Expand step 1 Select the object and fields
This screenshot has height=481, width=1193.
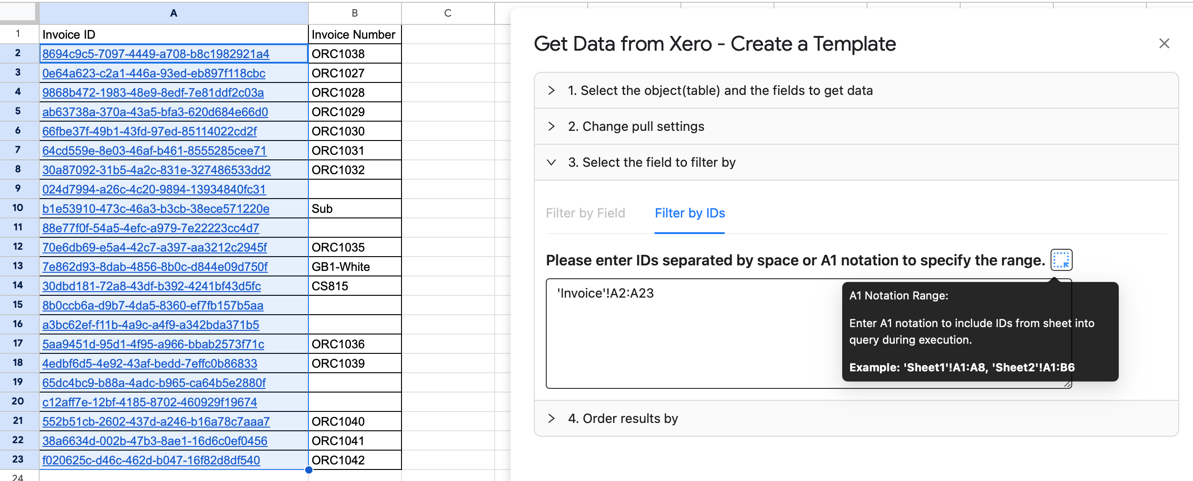pyautogui.click(x=856, y=90)
